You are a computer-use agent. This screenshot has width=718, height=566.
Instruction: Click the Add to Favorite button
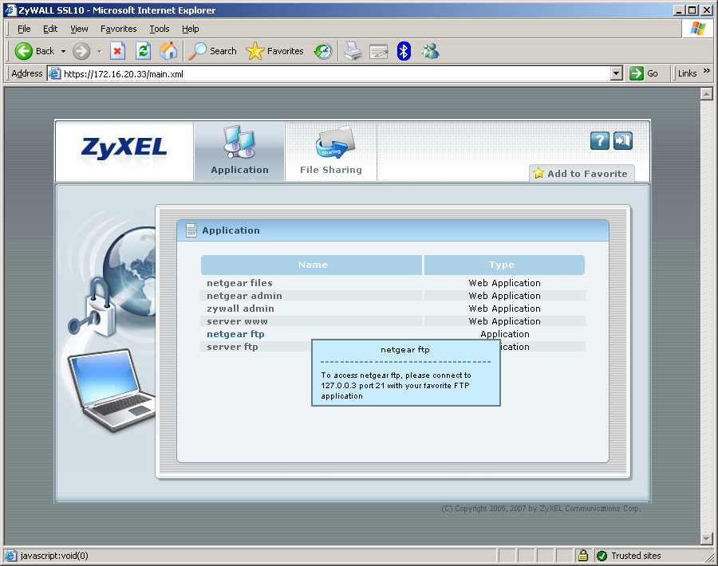pyautogui.click(x=582, y=174)
